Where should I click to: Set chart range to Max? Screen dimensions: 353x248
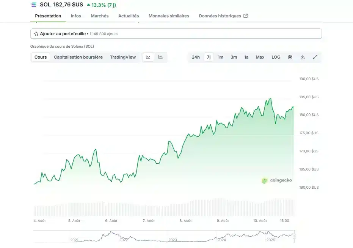(260, 57)
